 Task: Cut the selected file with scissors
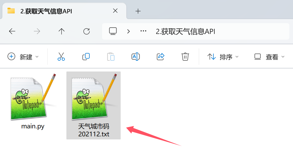(61, 57)
